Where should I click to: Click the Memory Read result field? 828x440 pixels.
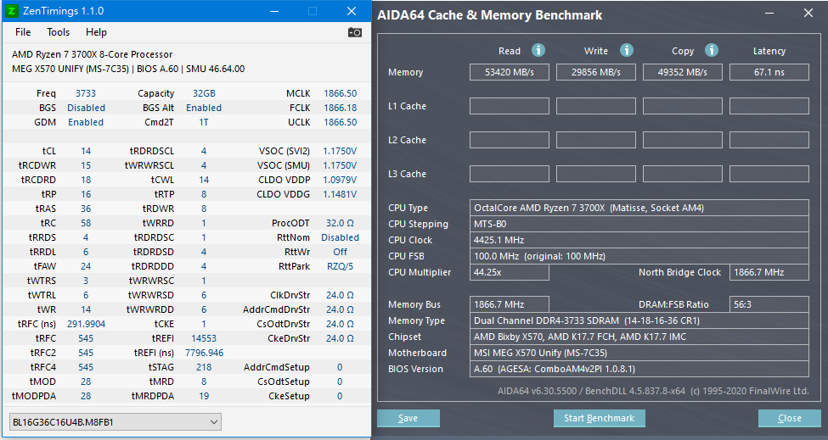(x=510, y=72)
